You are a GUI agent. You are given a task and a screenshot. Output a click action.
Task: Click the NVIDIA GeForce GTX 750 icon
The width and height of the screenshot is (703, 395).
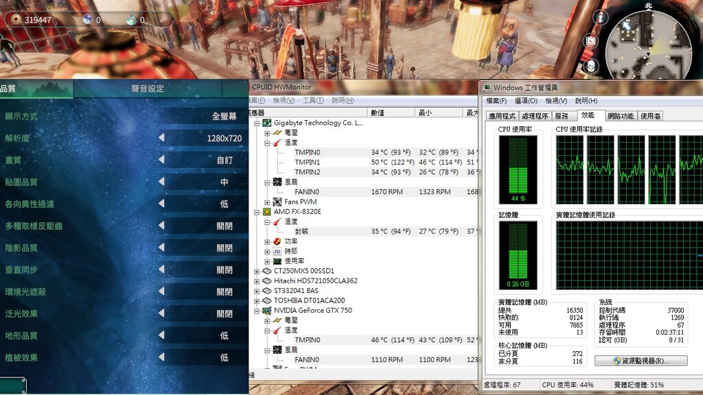pyautogui.click(x=267, y=311)
